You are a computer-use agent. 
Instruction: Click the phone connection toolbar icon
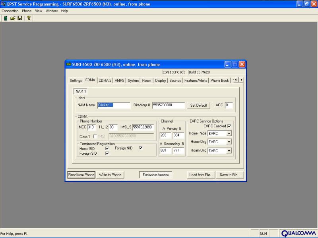point(6,18)
